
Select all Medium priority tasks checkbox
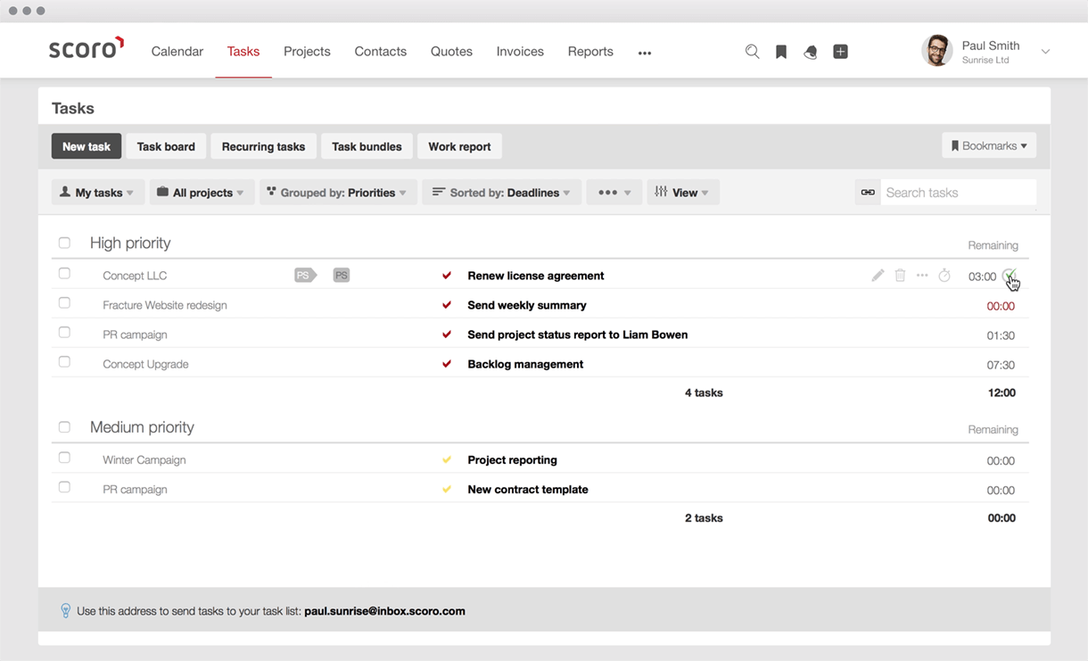64,427
